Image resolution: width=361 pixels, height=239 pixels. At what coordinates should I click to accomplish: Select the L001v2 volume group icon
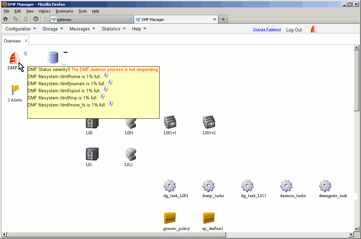pyautogui.click(x=209, y=122)
